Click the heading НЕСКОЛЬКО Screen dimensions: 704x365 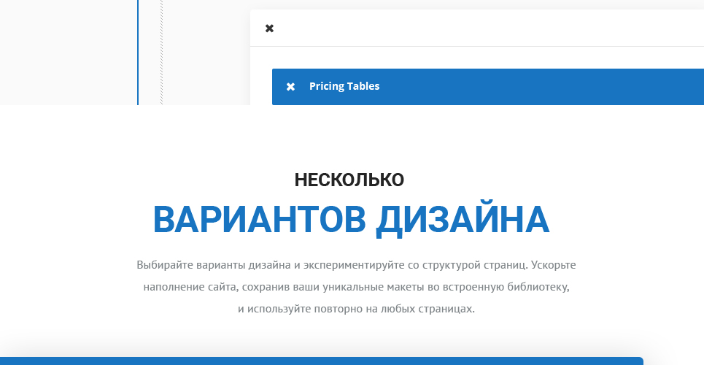tap(349, 180)
